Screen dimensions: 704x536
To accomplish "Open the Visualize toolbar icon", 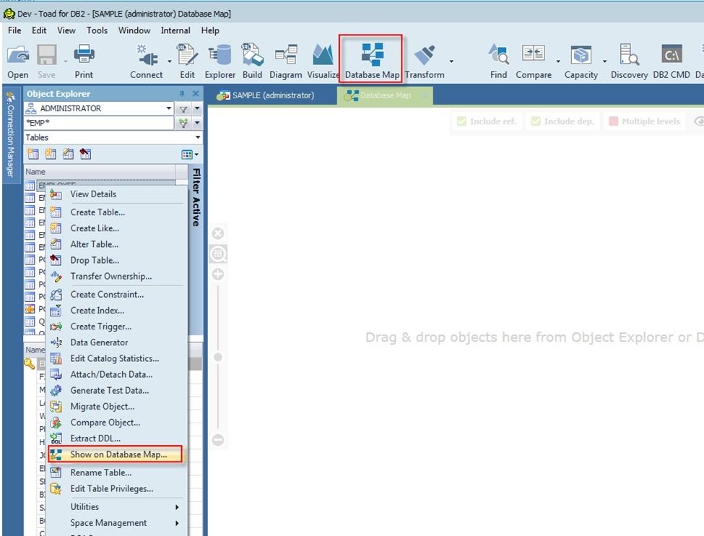I will (323, 54).
